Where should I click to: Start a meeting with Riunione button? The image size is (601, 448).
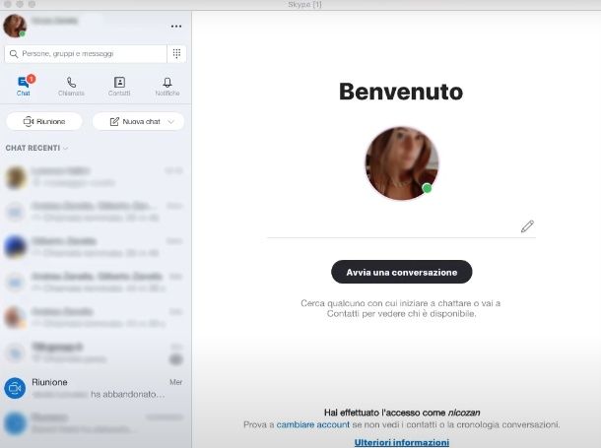44,121
